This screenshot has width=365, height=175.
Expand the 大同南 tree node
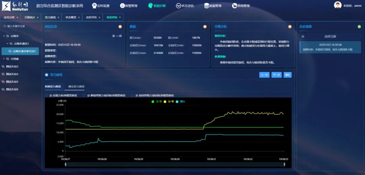pyautogui.click(x=4, y=59)
